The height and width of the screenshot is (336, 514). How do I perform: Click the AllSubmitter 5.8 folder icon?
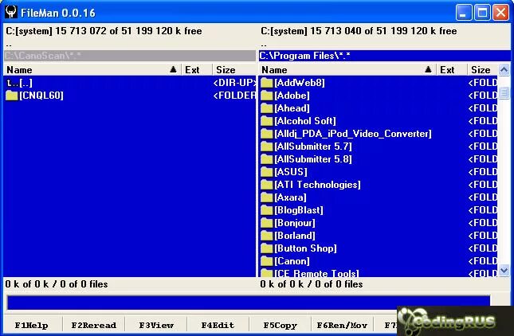click(x=266, y=159)
